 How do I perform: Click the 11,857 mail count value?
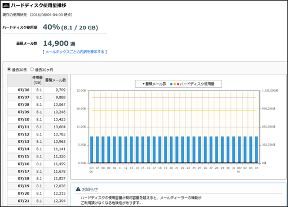pyautogui.click(x=60, y=178)
